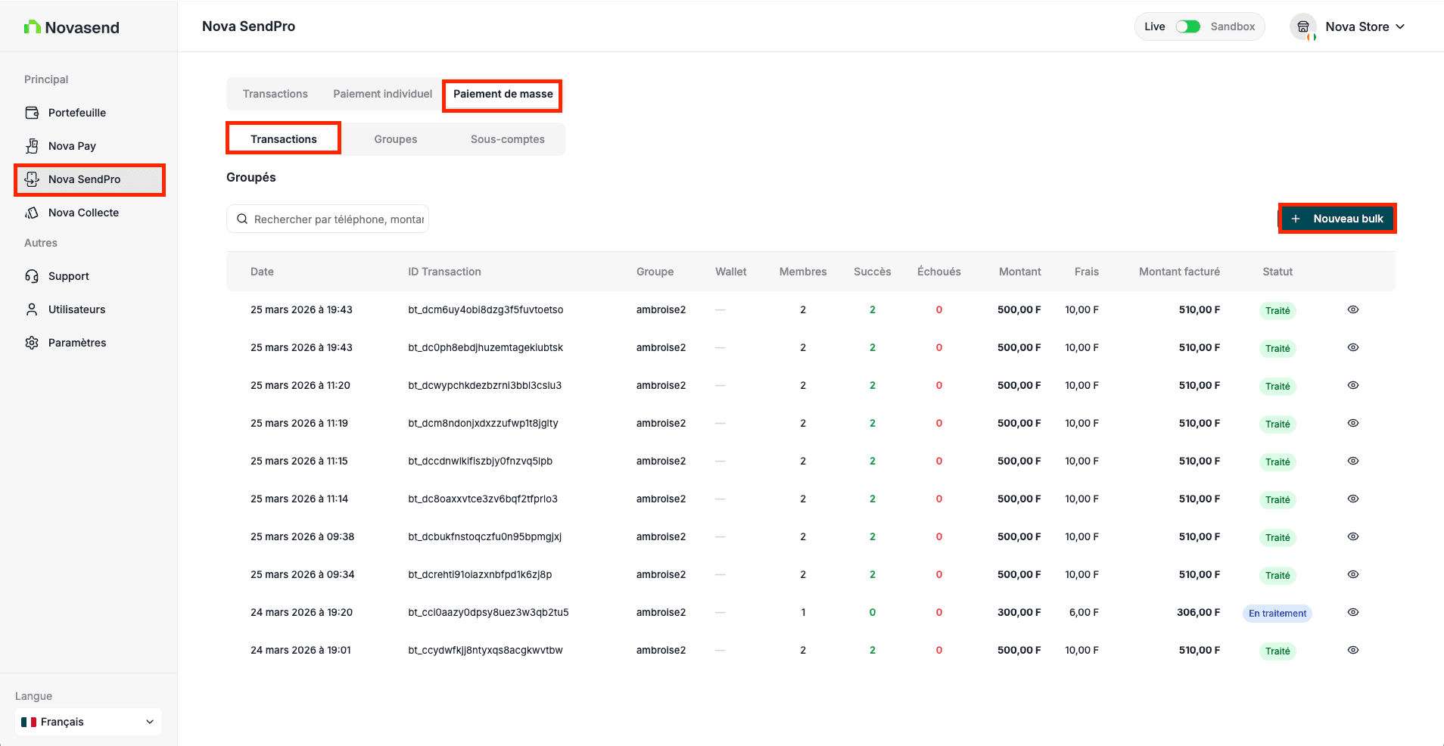Image resolution: width=1444 pixels, height=746 pixels.
Task: View details of bt_dcm6uy4obi8dzg3f5fuvtoetso row
Action: (x=1353, y=309)
